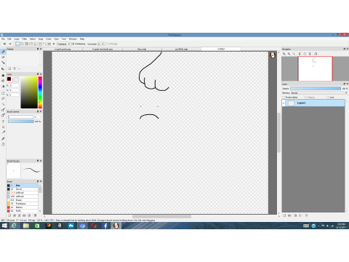Select the Pencil brush in brush list
Screen dimensions: 349x262
(23, 189)
